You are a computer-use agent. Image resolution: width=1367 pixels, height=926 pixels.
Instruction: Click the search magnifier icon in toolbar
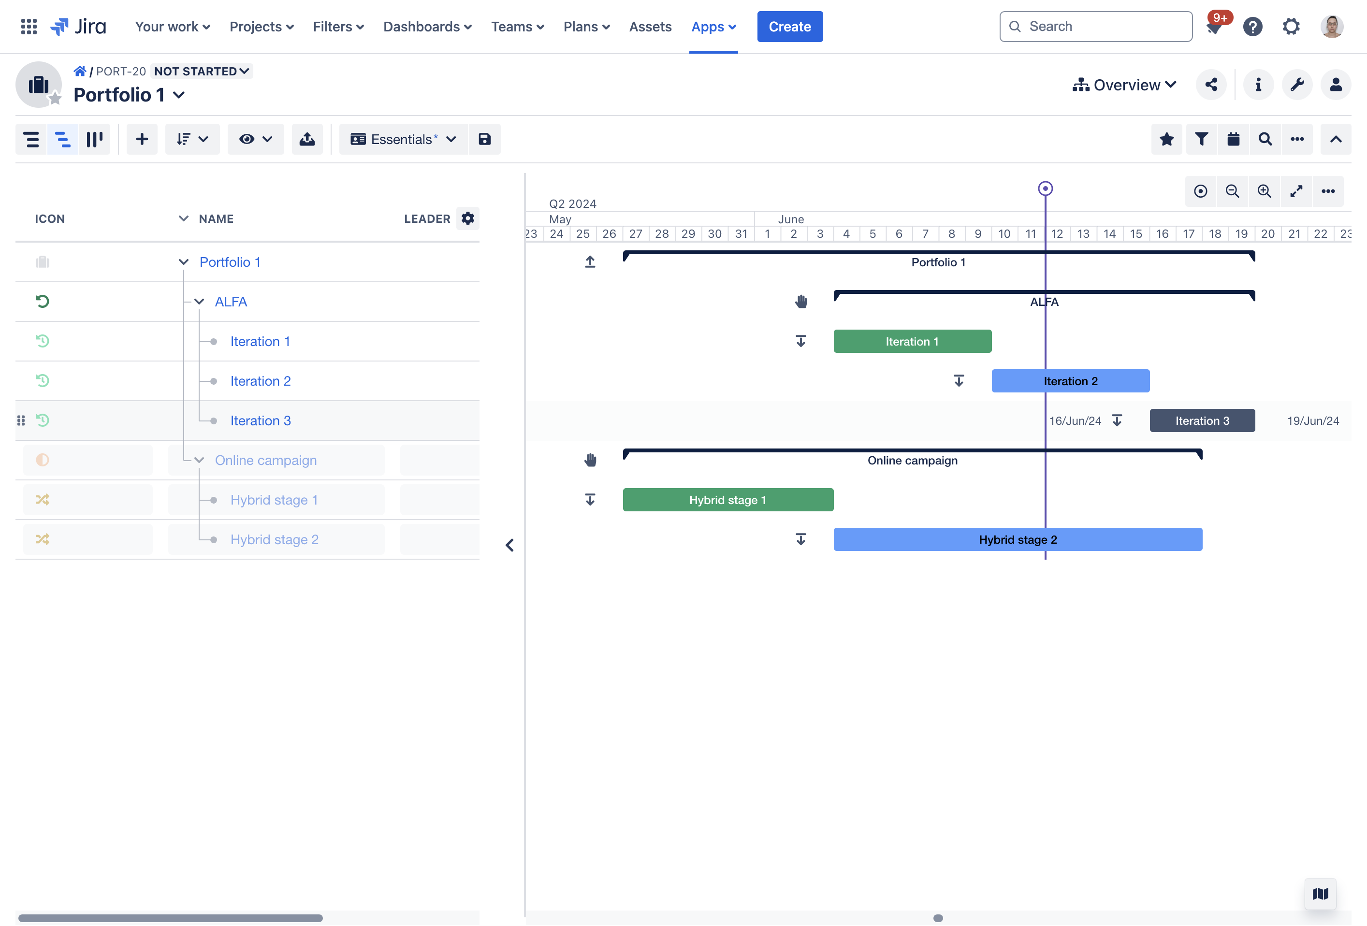[x=1265, y=140]
